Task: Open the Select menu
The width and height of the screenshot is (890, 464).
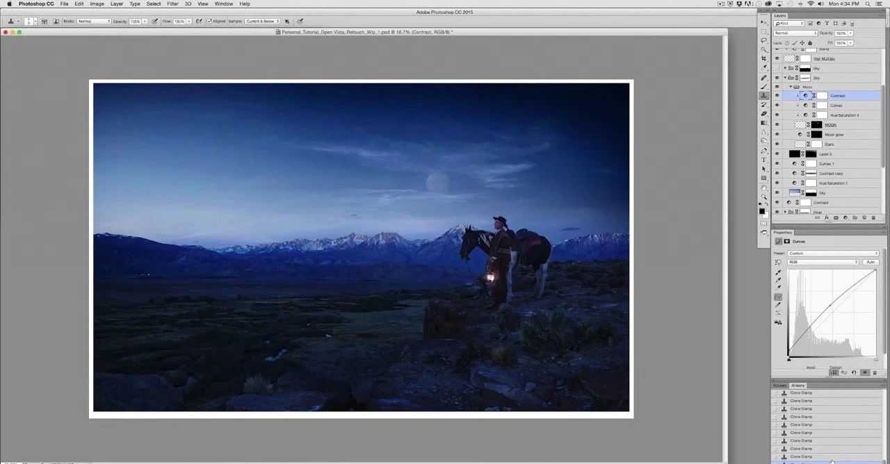Action: [154, 4]
